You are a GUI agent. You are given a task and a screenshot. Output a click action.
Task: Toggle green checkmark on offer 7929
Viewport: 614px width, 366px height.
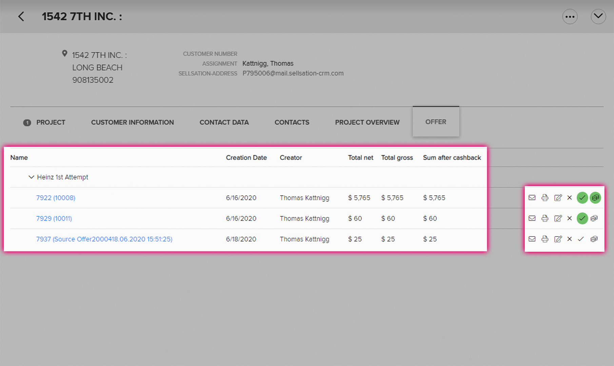tap(582, 218)
